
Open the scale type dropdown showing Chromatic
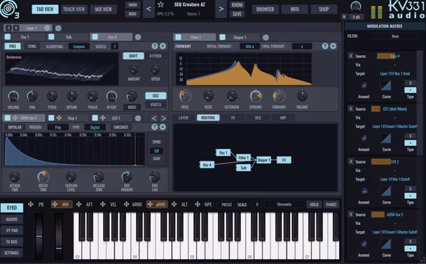pos(284,205)
